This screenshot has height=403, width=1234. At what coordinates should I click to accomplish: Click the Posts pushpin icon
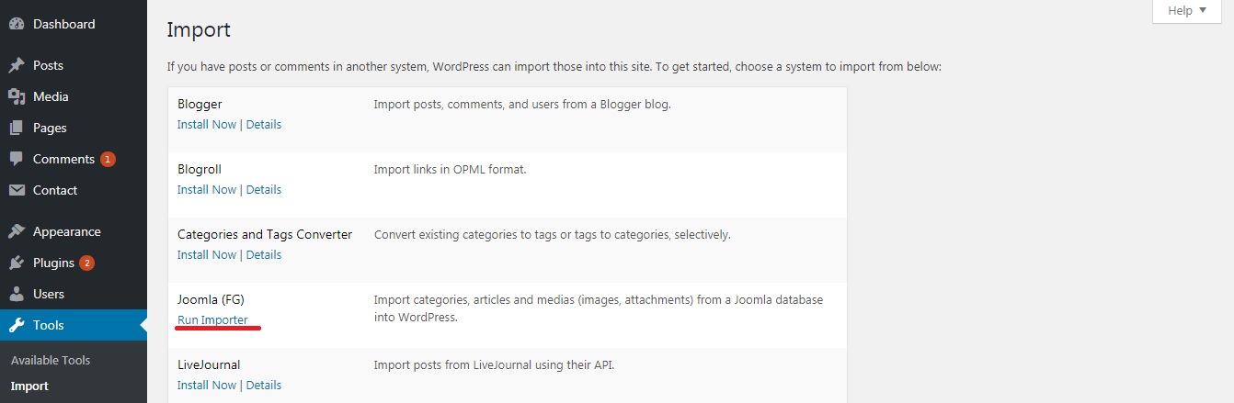coord(17,65)
